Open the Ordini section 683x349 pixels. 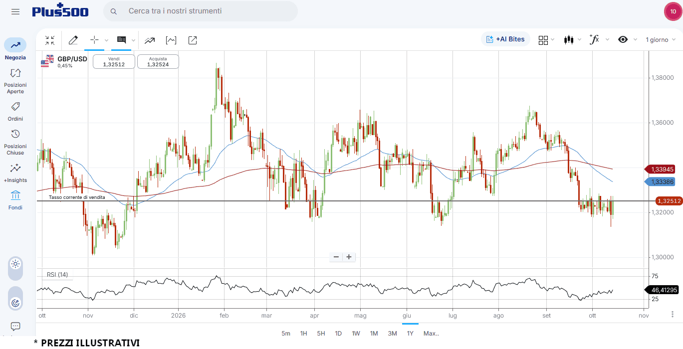tap(15, 112)
